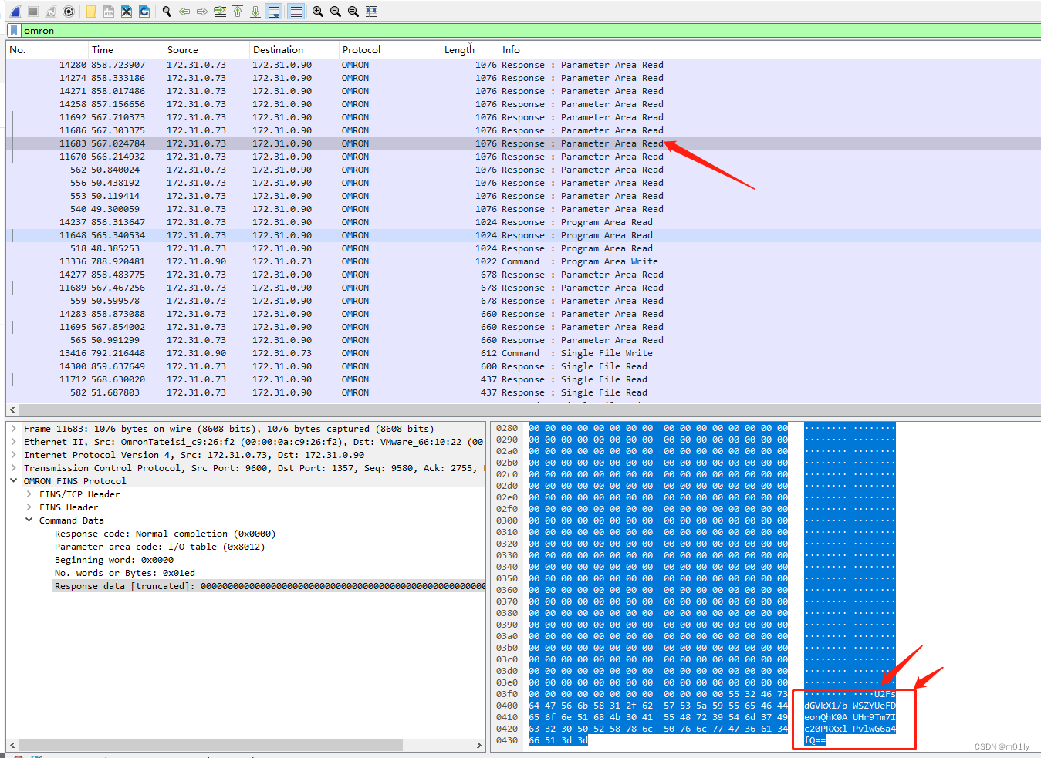Reset text to normal size
The width and height of the screenshot is (1041, 758).
pyautogui.click(x=353, y=12)
